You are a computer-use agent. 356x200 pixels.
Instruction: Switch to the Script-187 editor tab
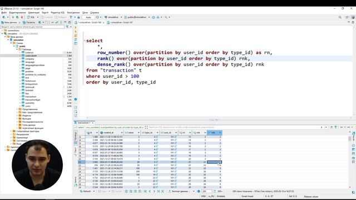120,22
